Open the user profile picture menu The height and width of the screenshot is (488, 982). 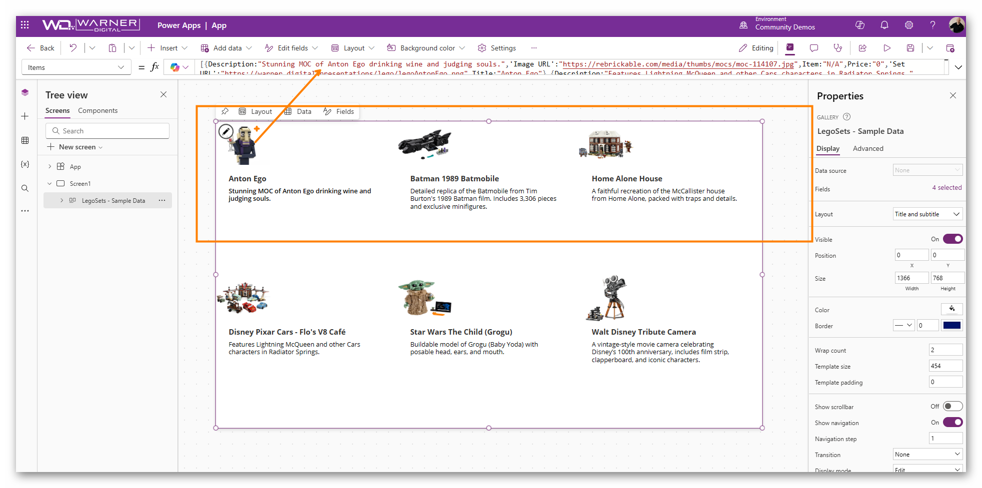point(956,25)
